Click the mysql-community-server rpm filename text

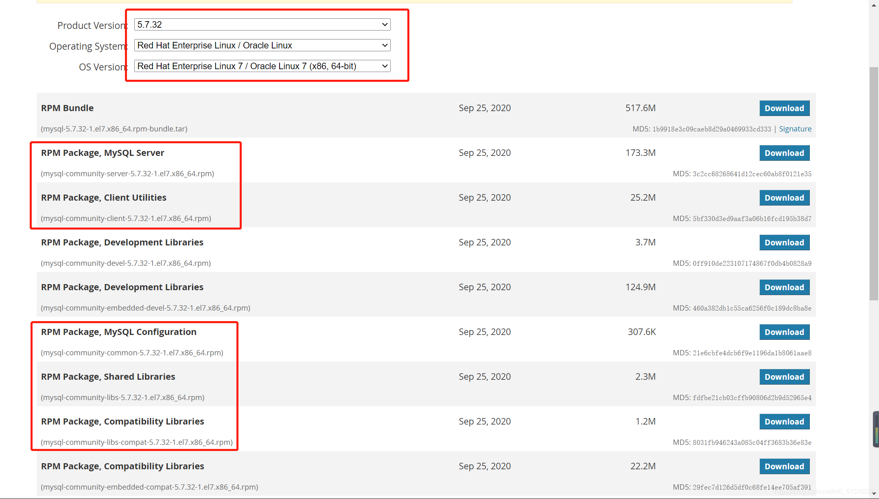pos(127,174)
